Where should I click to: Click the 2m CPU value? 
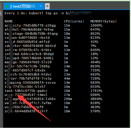pos(66,62)
